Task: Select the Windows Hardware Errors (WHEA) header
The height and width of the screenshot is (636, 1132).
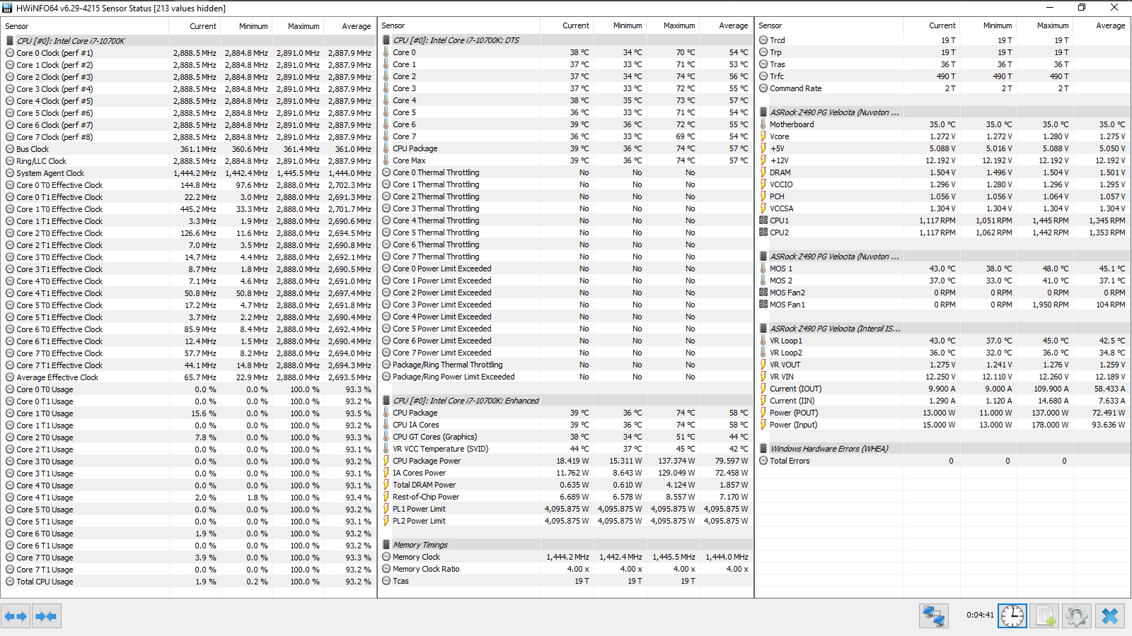Action: click(943, 449)
